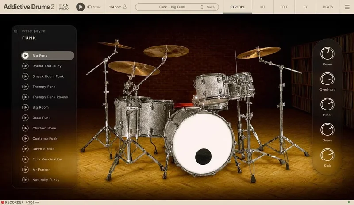This screenshot has height=205, width=354.
Task: Click the recorder tape reel icon
Action: pos(30,202)
